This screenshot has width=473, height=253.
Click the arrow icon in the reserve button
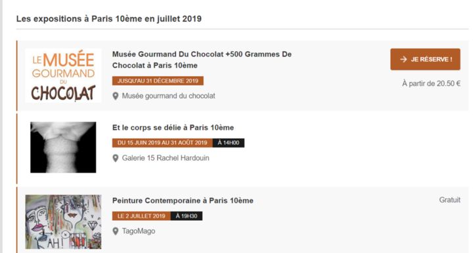click(x=403, y=59)
